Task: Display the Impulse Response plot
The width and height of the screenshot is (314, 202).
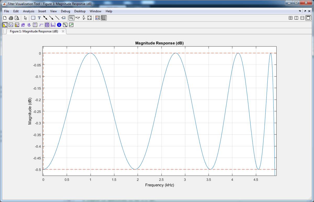Action: (x=35, y=25)
